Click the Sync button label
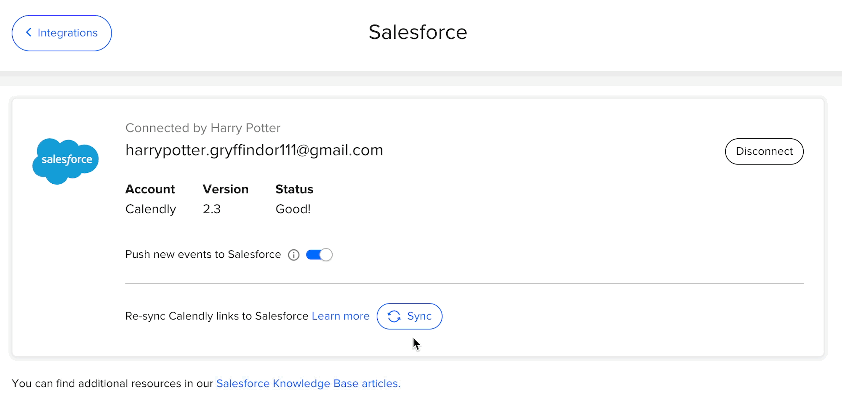Image resolution: width=842 pixels, height=407 pixels. pos(419,316)
